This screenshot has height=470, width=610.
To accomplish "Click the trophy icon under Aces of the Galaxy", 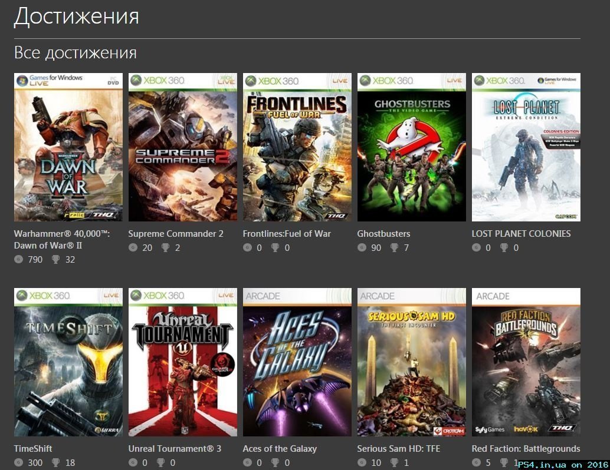I will point(275,462).
